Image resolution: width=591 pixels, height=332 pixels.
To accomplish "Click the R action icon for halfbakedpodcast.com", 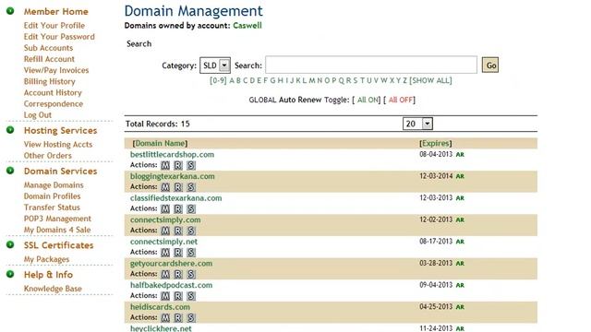I will click(178, 296).
